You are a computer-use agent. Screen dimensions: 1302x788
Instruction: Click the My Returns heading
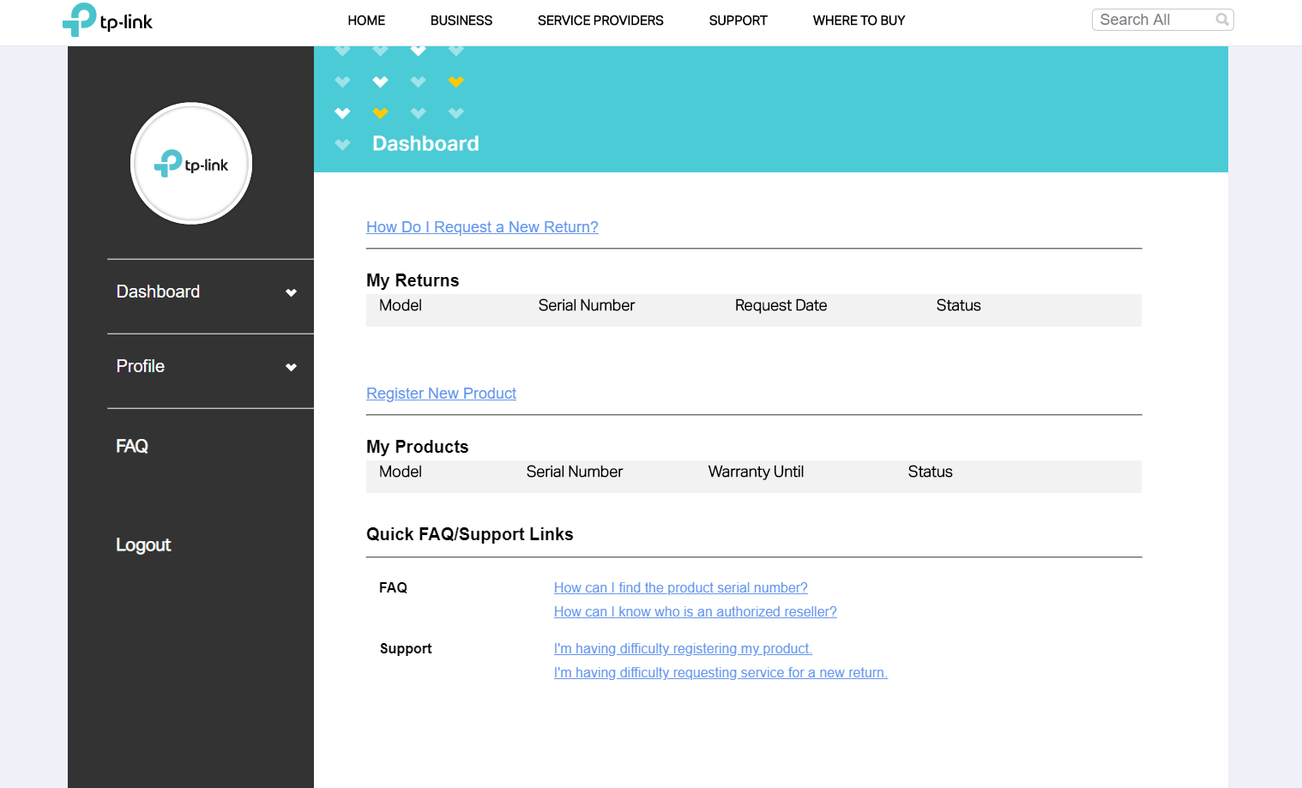[x=413, y=280]
